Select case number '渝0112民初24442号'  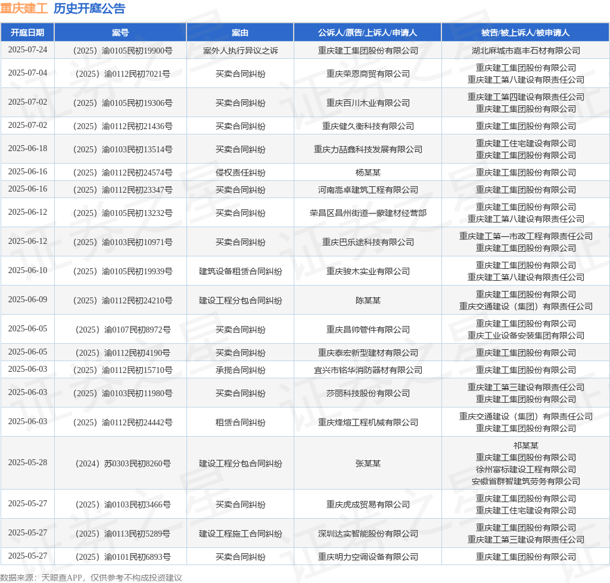pos(137,422)
